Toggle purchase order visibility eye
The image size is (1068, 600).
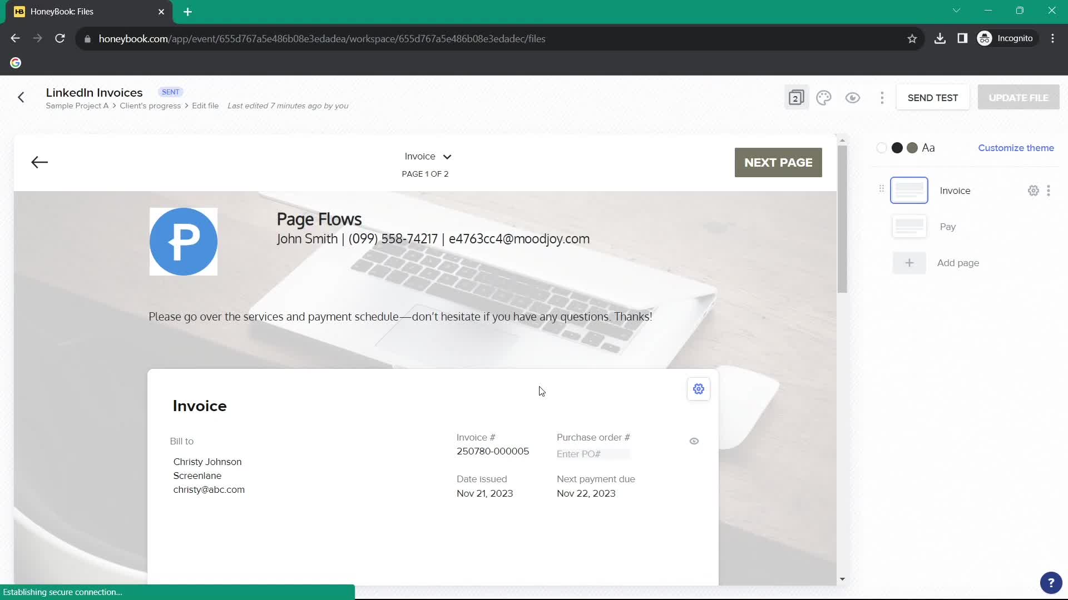(694, 441)
